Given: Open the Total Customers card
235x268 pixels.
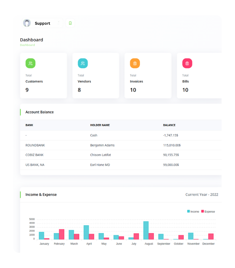Looking at the screenshot, I should pyautogui.click(x=43, y=76).
